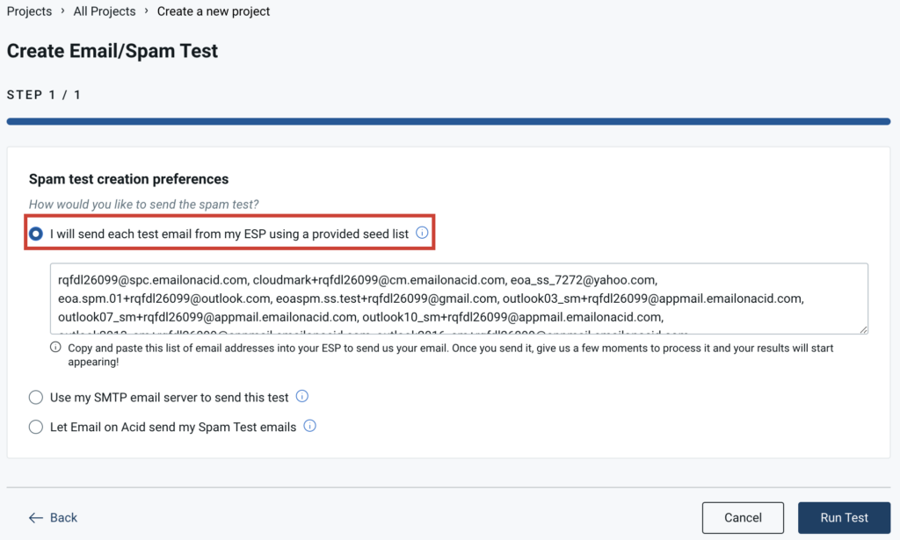
Task: Run the spam test
Action: pos(844,518)
